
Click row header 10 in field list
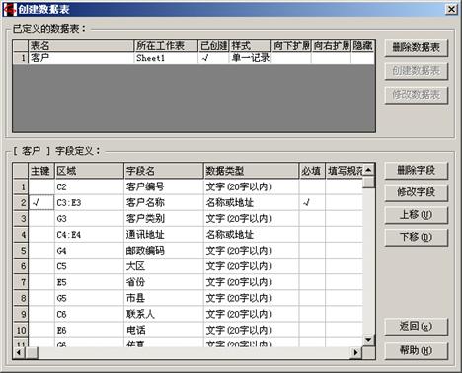[x=21, y=330]
